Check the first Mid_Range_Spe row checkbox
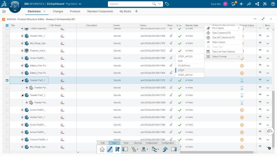The width and height of the screenshot is (277, 156). 7,43
